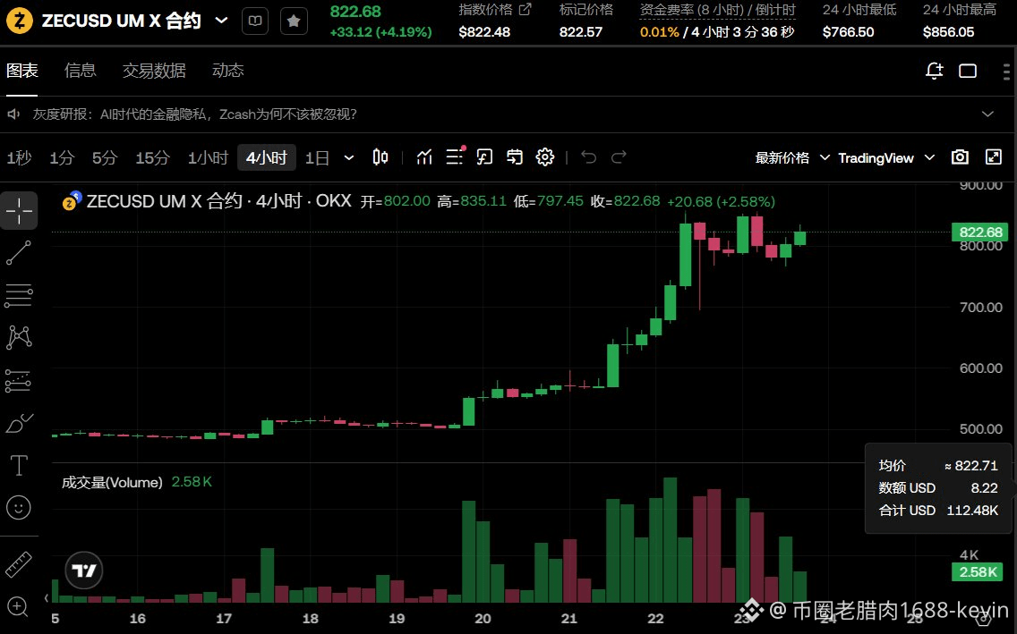Click the zoom in magnifier tool

pos(18,607)
